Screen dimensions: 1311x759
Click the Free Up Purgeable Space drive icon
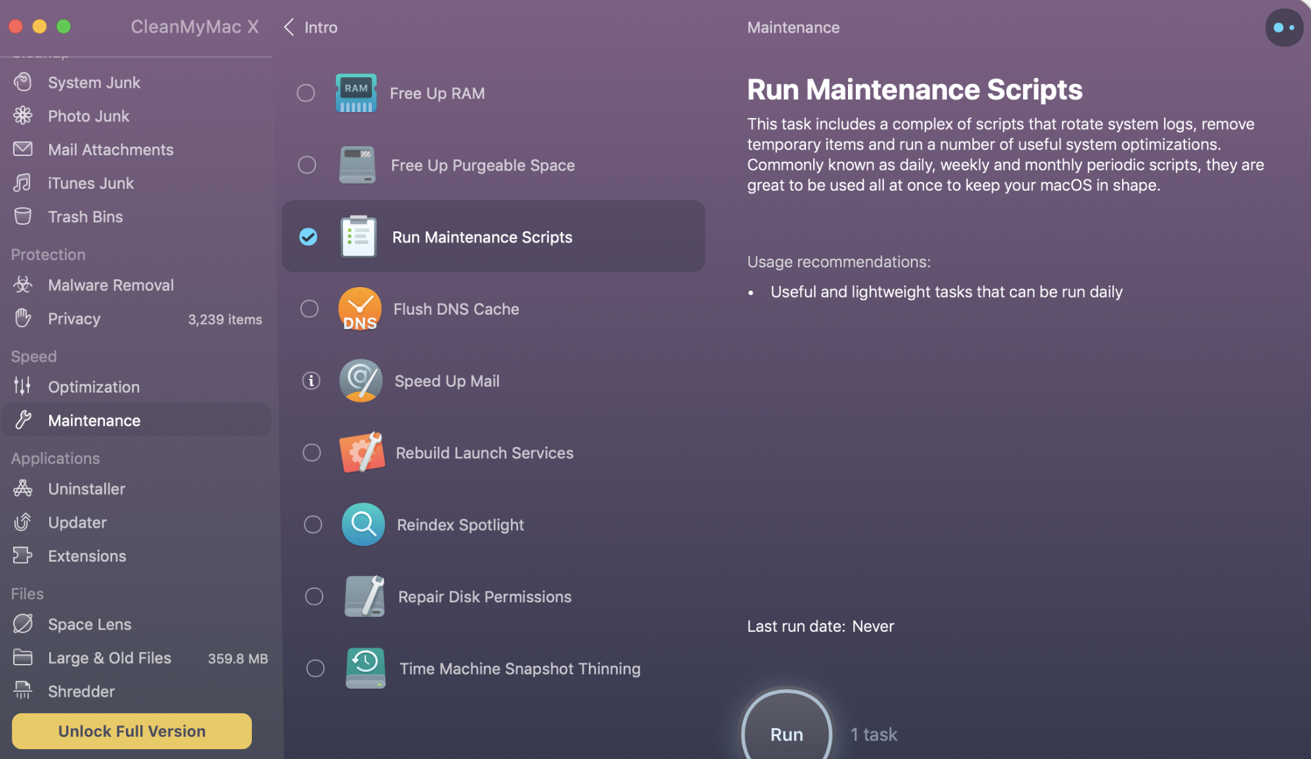(357, 165)
